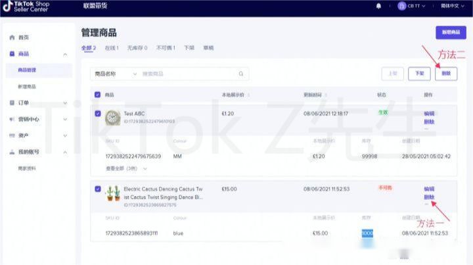The width and height of the screenshot is (473, 265).
Task: Click the Electric Cactus Dancing Cactus title
Action: [163, 193]
